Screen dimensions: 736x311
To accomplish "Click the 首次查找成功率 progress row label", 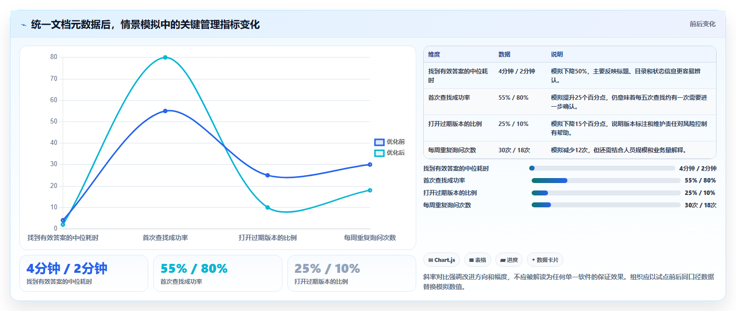I will [x=444, y=181].
